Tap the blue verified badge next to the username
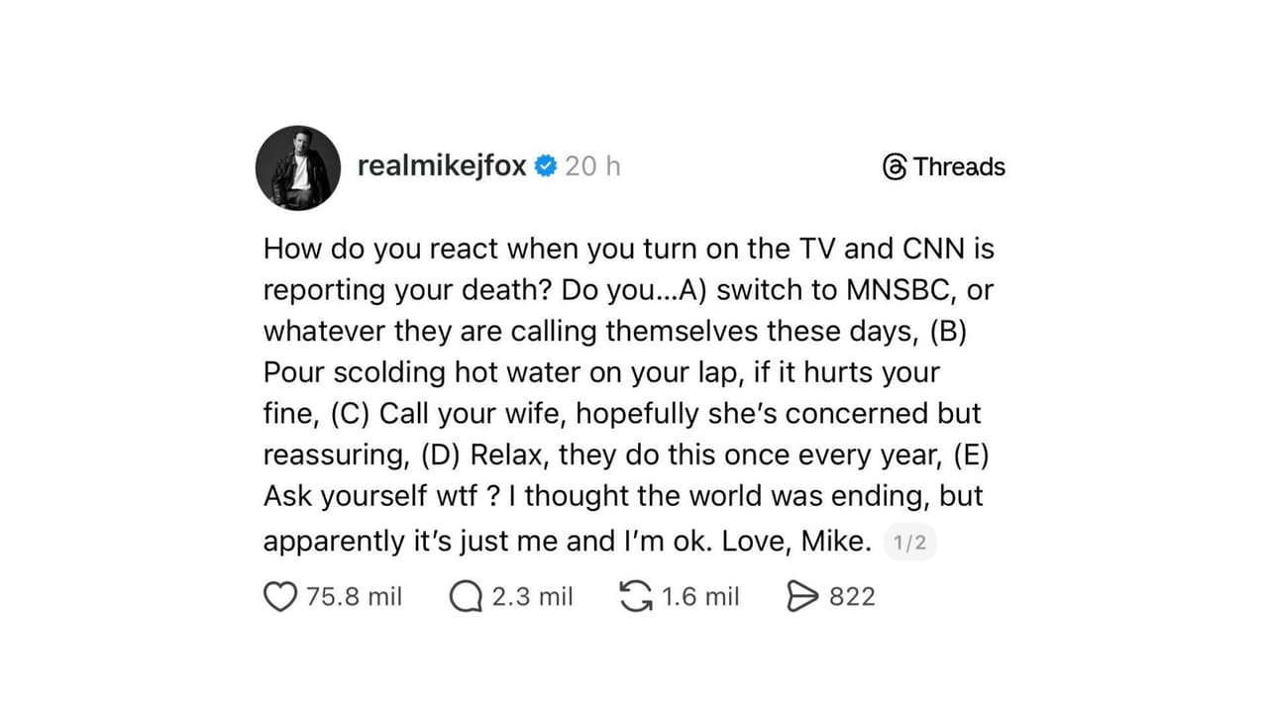Image resolution: width=1268 pixels, height=713 pixels. point(544,166)
